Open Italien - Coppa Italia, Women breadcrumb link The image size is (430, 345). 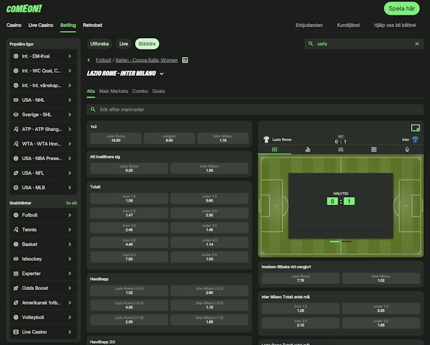pyautogui.click(x=147, y=60)
